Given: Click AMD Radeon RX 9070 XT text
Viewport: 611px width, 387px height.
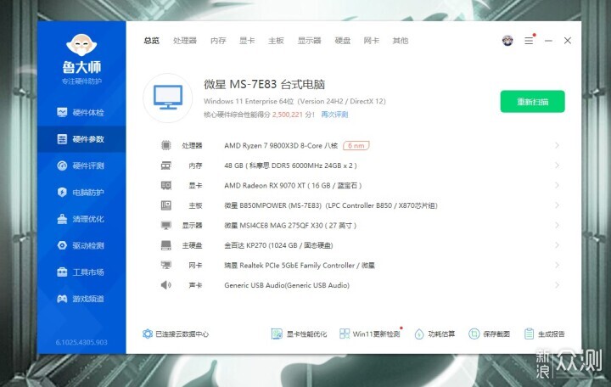Looking at the screenshot, I should 293,186.
